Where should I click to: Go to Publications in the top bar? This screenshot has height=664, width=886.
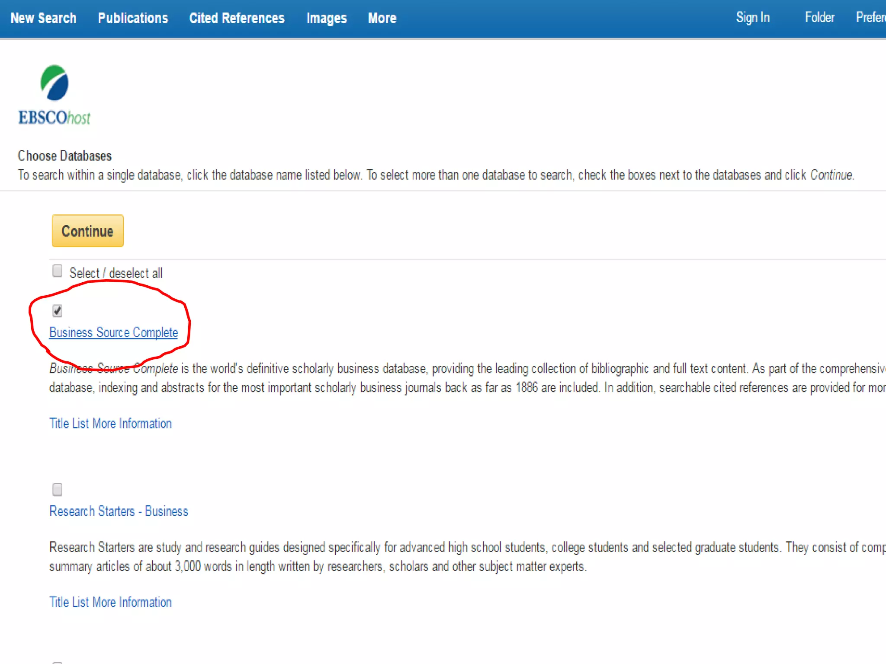[133, 18]
